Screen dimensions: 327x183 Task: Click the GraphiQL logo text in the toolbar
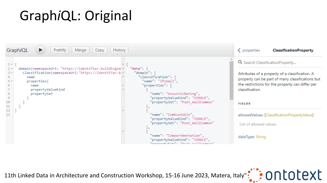click(x=17, y=50)
